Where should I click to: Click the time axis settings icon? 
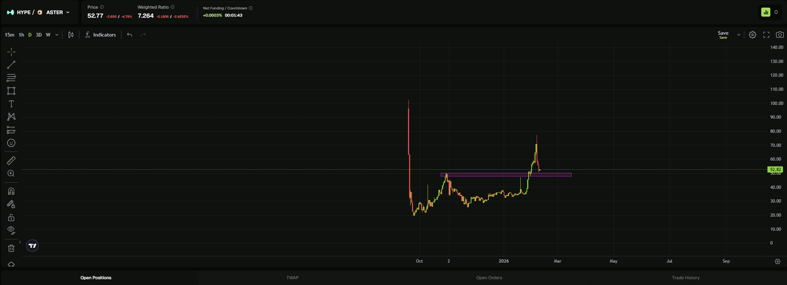(777, 261)
